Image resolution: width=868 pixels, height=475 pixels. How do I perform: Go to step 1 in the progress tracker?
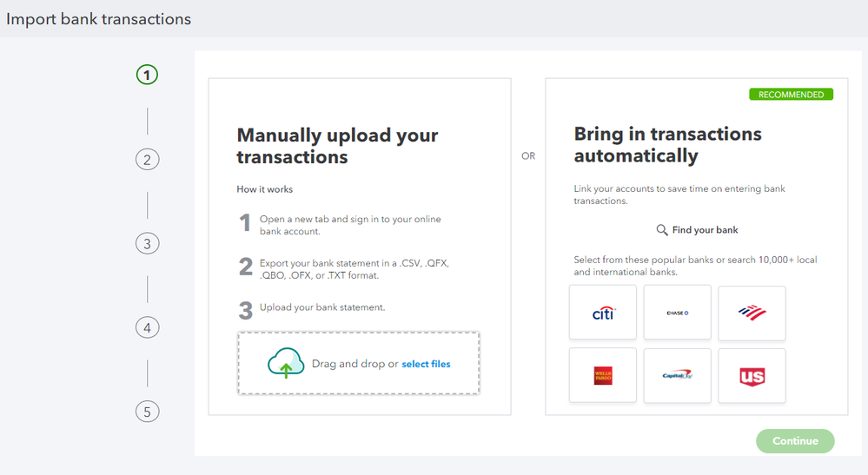(147, 75)
